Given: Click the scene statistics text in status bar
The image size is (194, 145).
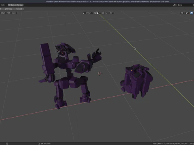Looking at the screenshot, I should pyautogui.click(x=173, y=144).
